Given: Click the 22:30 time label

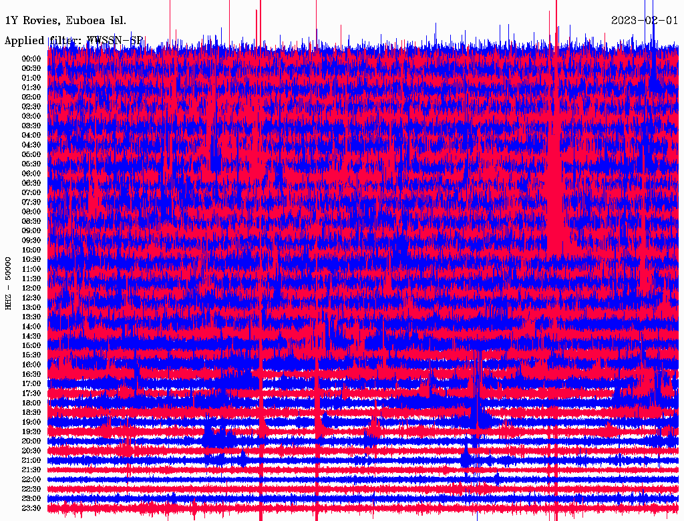Looking at the screenshot, I should tap(31, 489).
